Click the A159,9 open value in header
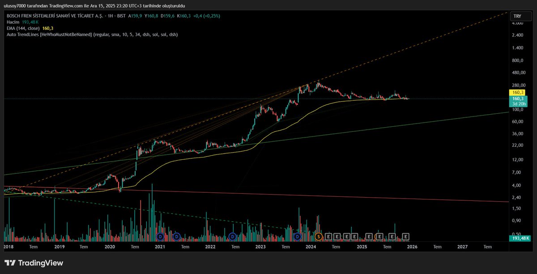This screenshot has width=537, height=274. tap(136, 16)
